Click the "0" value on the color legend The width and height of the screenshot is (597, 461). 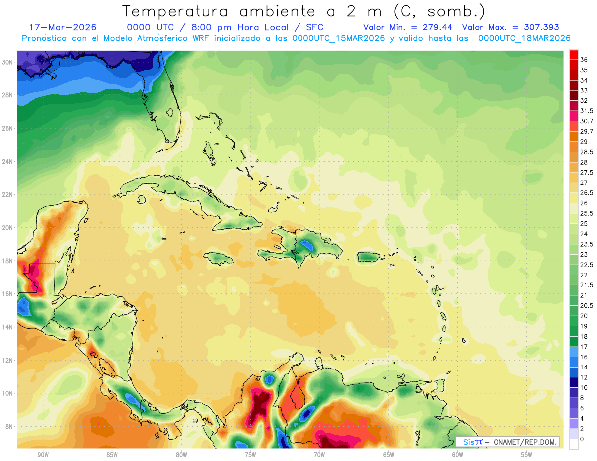pyautogui.click(x=582, y=439)
